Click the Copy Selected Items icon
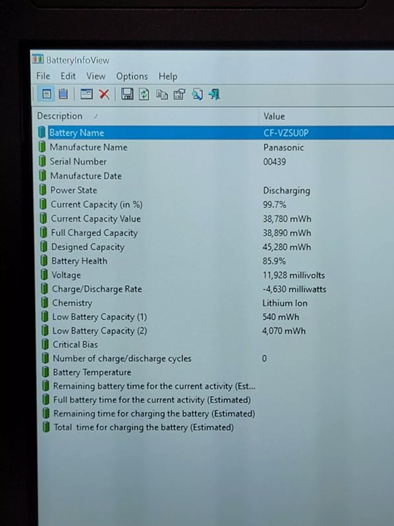The image size is (394, 526). pos(162,95)
